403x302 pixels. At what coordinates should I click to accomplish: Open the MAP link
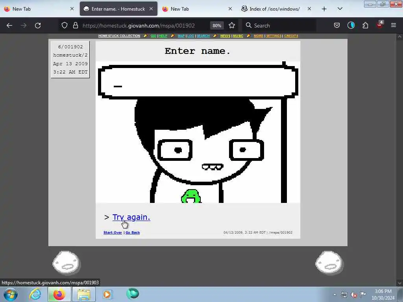point(181,36)
